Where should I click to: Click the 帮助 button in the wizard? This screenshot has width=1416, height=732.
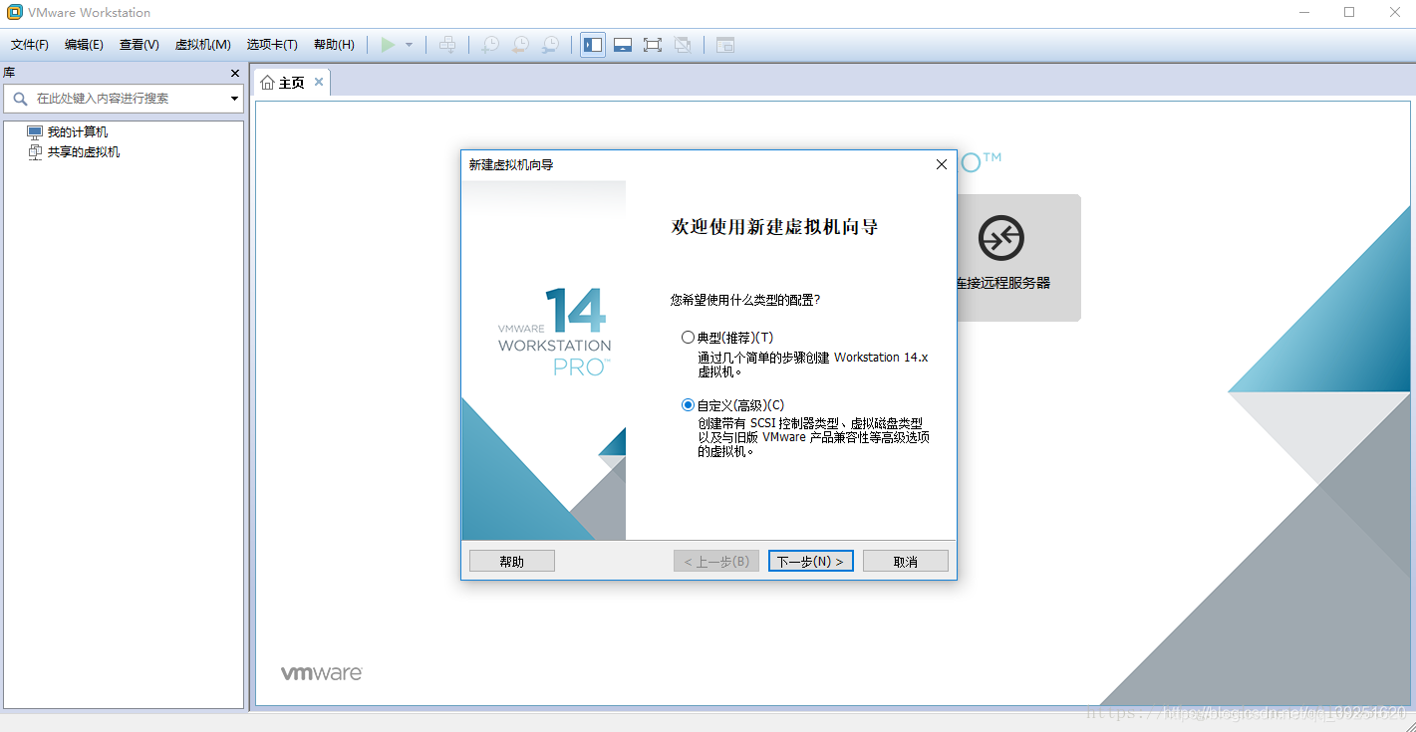(511, 560)
